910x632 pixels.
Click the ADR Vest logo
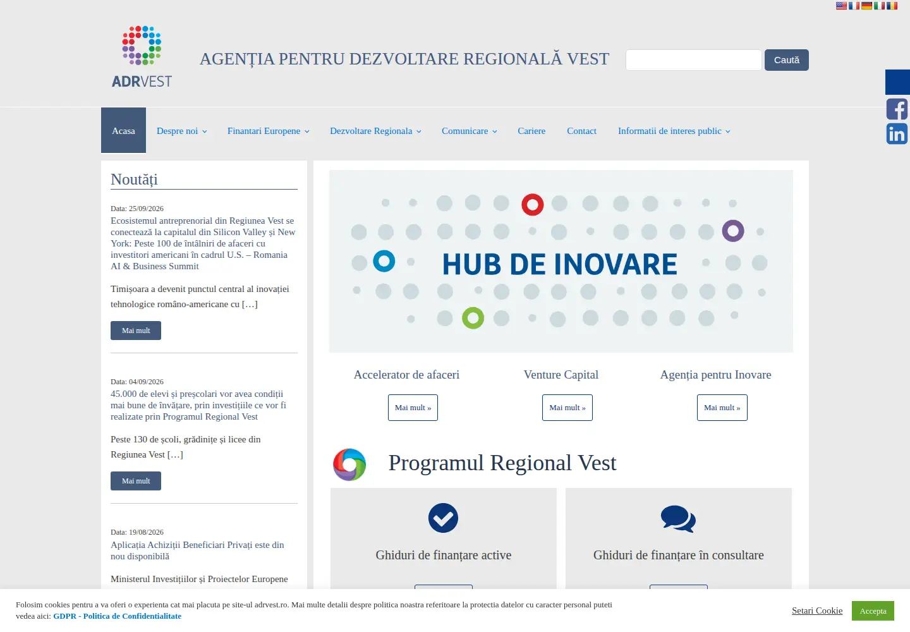click(x=142, y=57)
